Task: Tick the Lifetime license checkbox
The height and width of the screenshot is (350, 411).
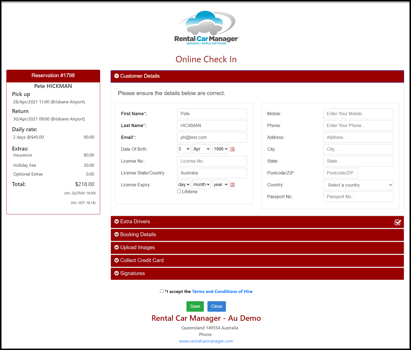Action: (179, 192)
